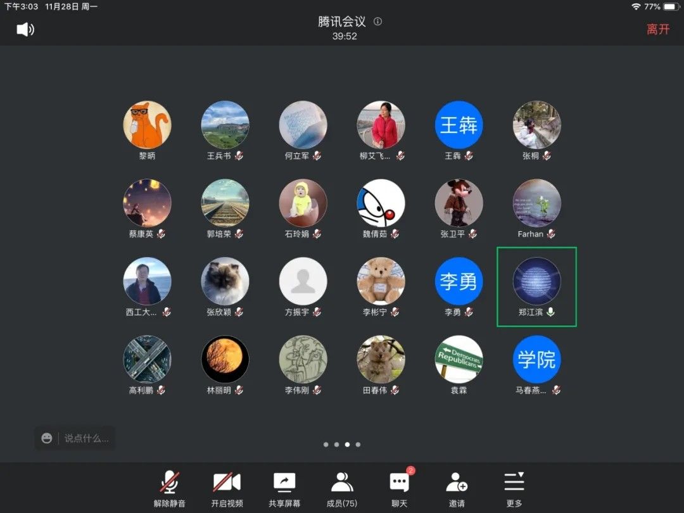The image size is (684, 513).
Task: Open emoji picker beside chat input
Action: [x=47, y=438]
